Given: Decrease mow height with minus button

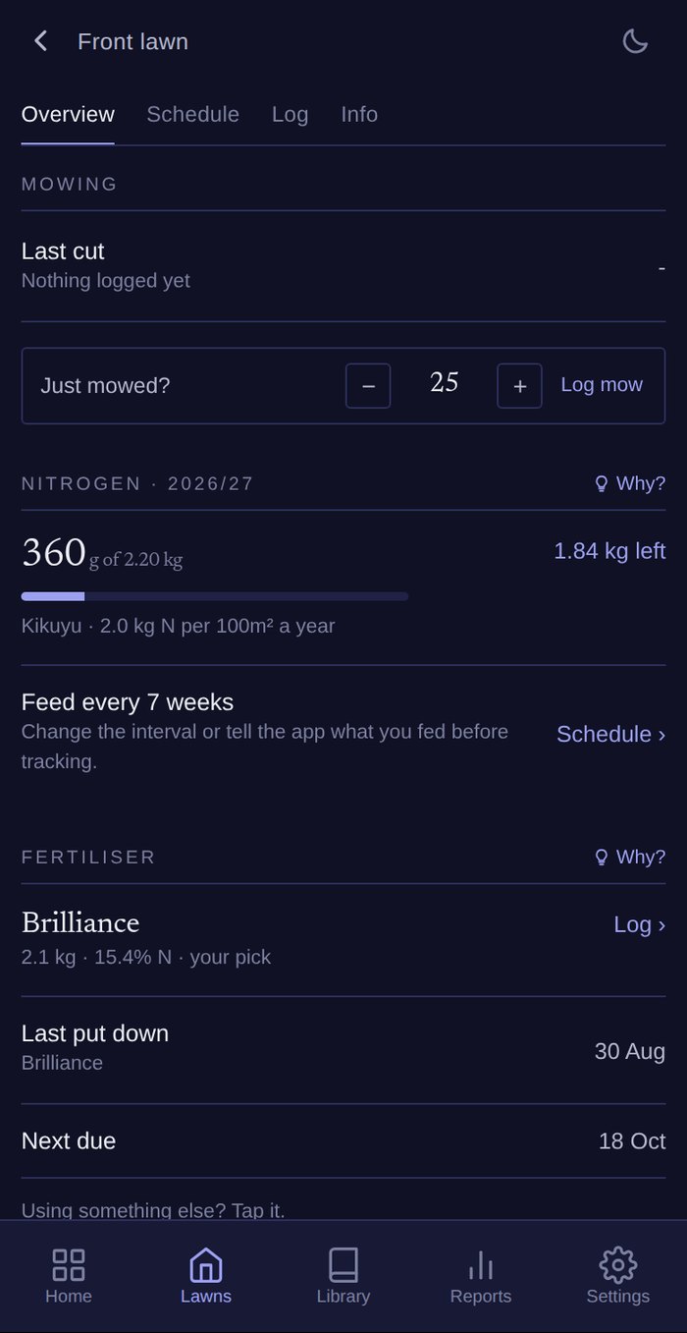Looking at the screenshot, I should (368, 386).
